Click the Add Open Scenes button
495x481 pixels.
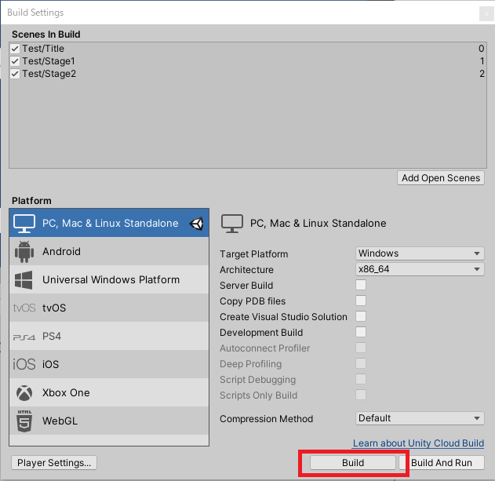441,178
